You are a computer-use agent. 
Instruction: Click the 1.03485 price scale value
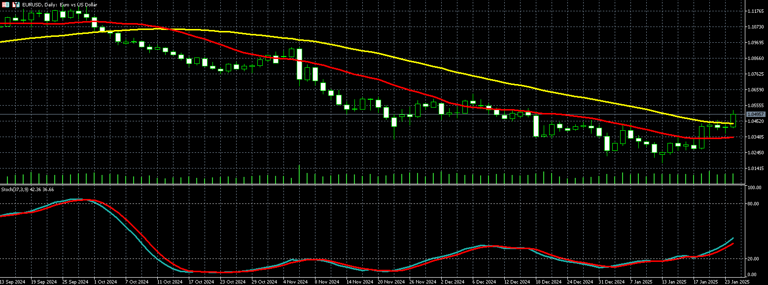[x=755, y=137]
